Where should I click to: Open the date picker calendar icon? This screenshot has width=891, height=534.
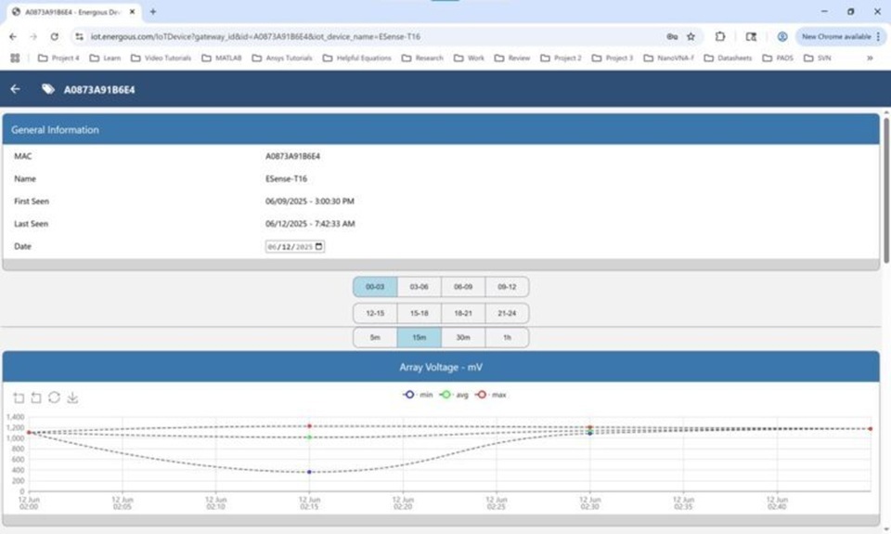[319, 247]
